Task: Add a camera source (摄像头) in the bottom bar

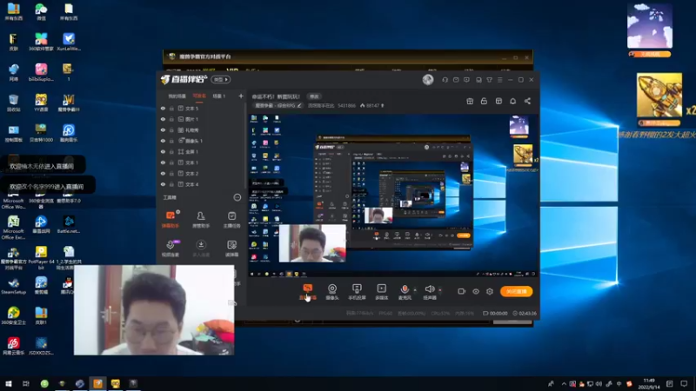Action: click(332, 292)
